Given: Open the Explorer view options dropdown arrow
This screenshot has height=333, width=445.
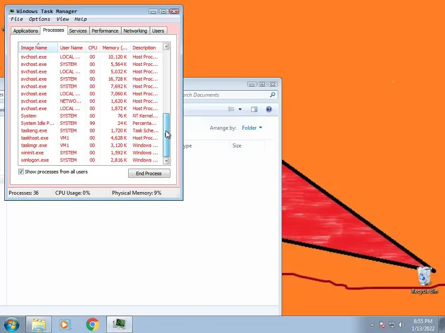Looking at the screenshot, I should coord(240,109).
